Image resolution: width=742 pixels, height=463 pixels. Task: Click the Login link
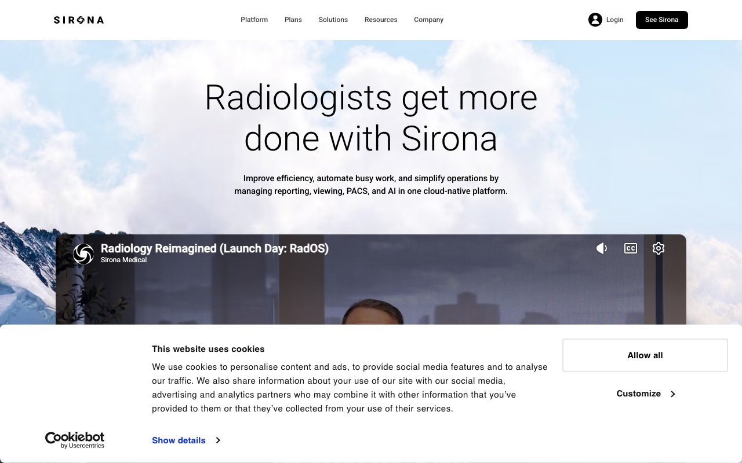pos(615,20)
